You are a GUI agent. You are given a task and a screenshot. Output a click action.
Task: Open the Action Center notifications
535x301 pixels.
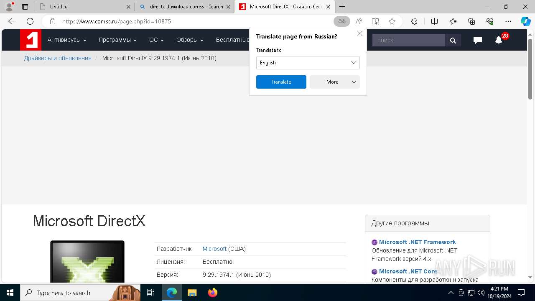coord(521,293)
